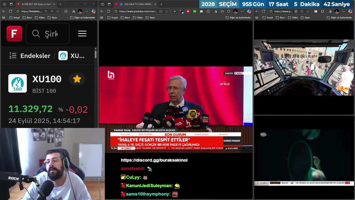Open Sosyal bookmarks folder in Fintables window
355x200 pixels.
(x=14, y=17)
